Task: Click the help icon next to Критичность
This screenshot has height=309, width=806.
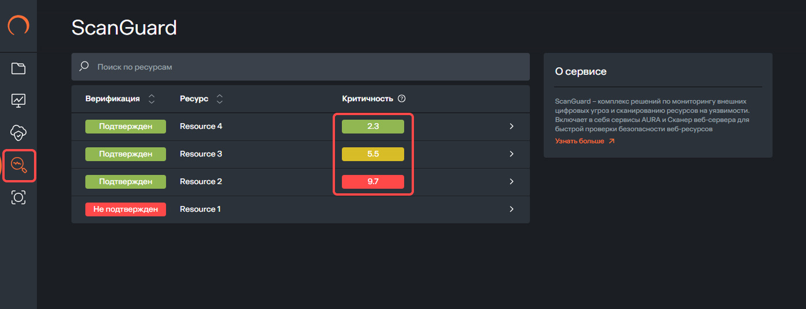Action: click(x=402, y=98)
